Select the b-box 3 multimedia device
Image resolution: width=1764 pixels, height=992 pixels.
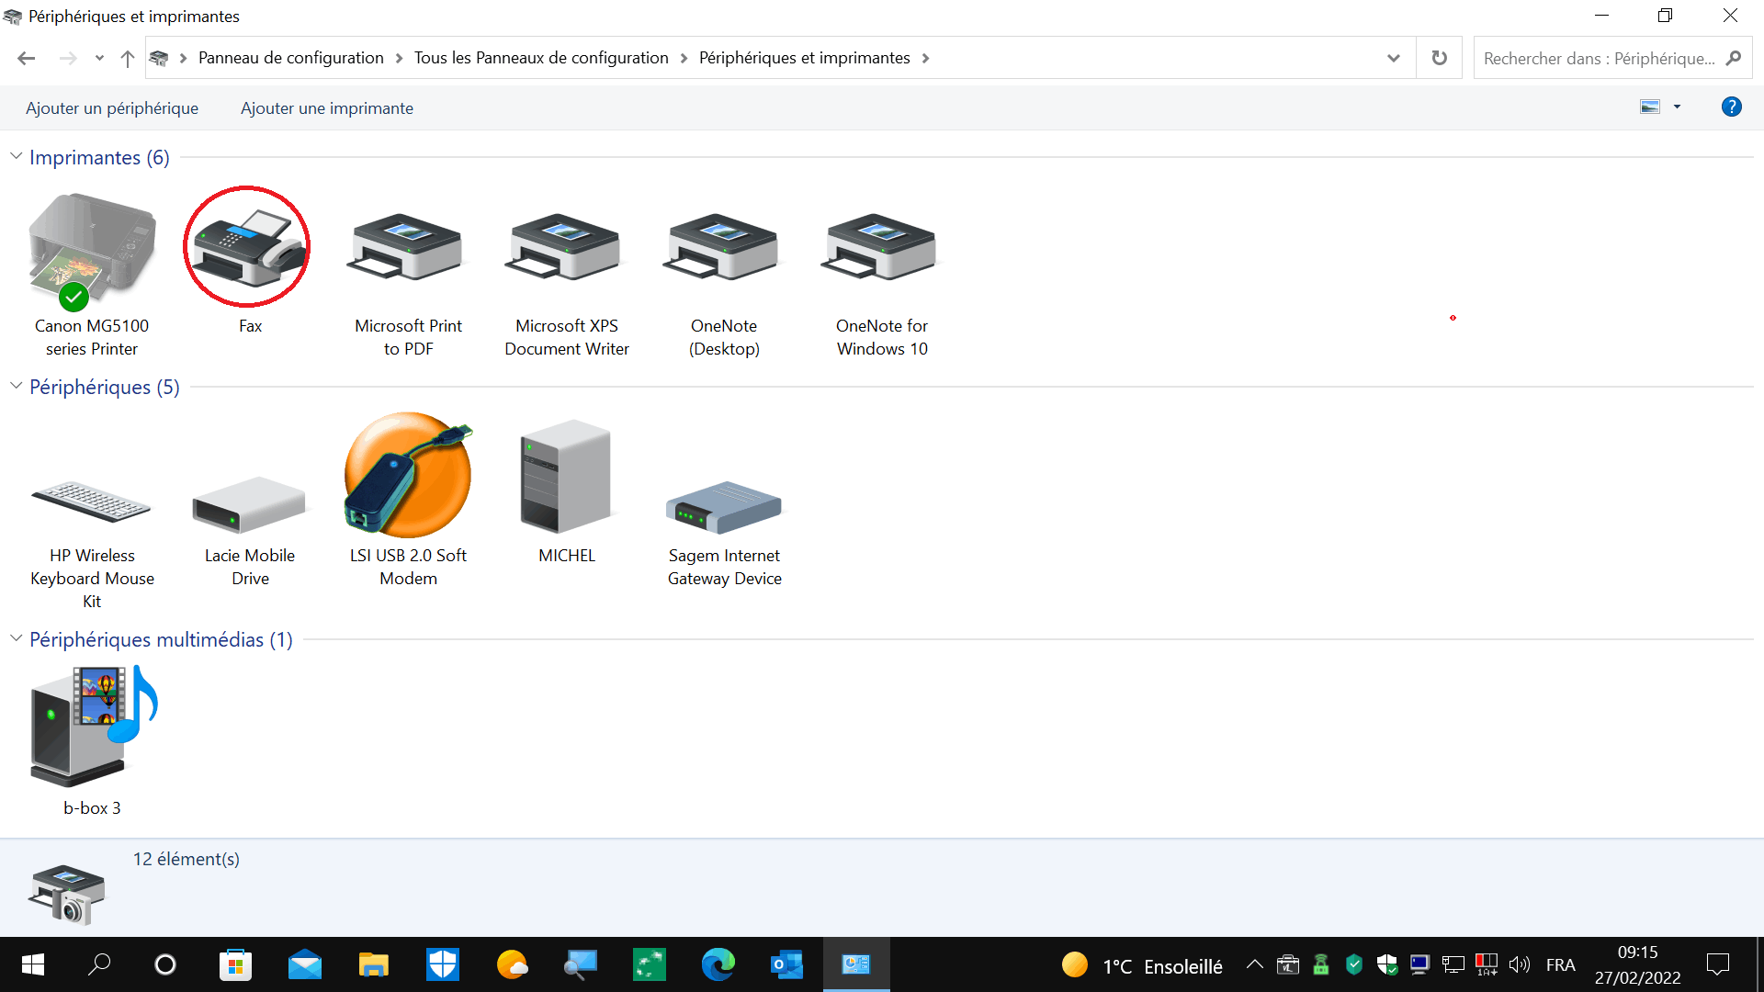pos(92,727)
